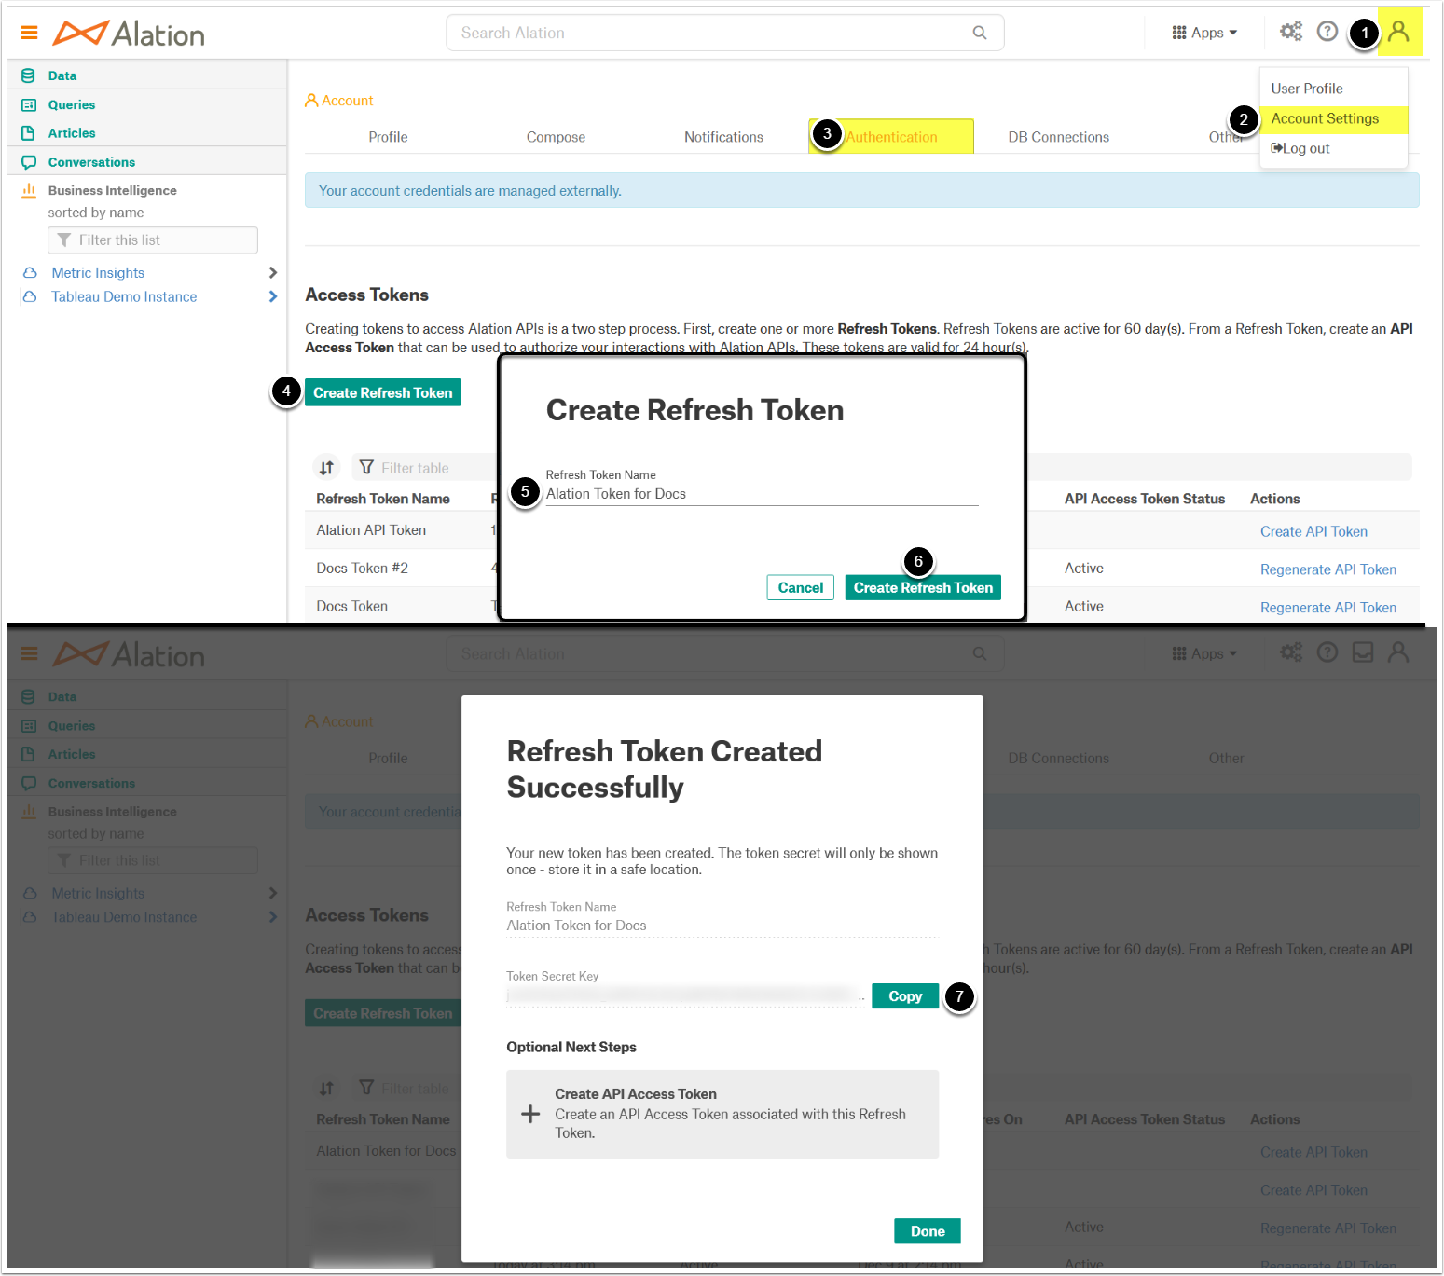Click the dimmed user account icon in the lower screenshot
Image resolution: width=1444 pixels, height=1276 pixels.
(x=1398, y=652)
